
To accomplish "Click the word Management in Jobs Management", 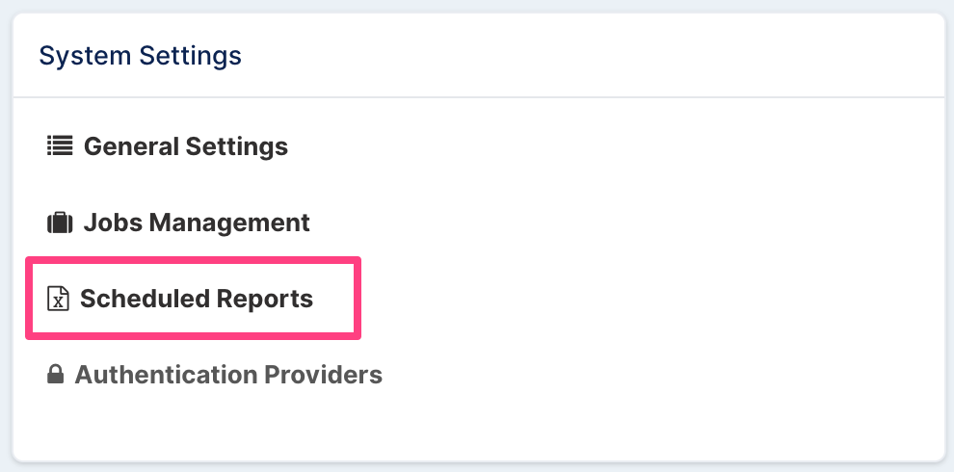I will pos(229,223).
